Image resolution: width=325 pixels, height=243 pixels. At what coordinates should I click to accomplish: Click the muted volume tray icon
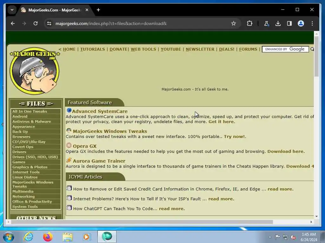click(x=293, y=237)
